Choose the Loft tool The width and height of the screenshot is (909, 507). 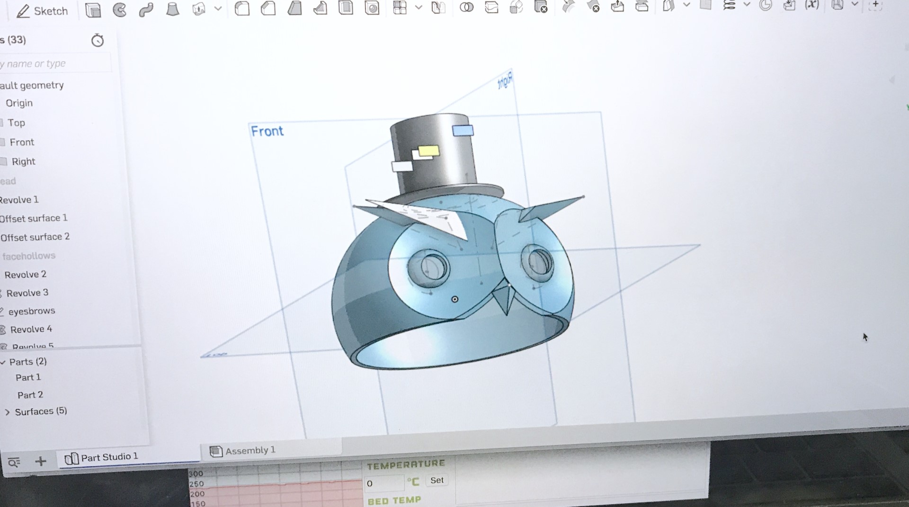(173, 9)
